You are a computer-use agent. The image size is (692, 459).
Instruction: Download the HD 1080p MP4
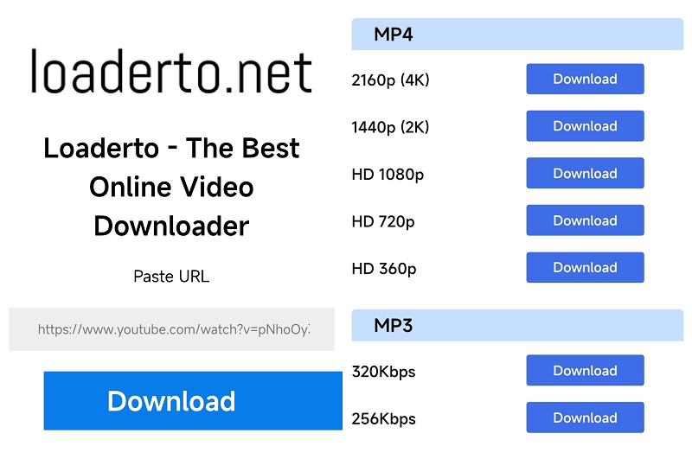(x=585, y=173)
